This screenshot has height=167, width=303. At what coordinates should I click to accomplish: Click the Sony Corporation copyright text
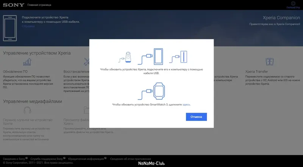coord(38,163)
